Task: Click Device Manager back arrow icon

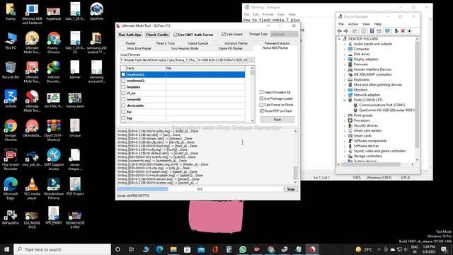Action: [x=340, y=31]
